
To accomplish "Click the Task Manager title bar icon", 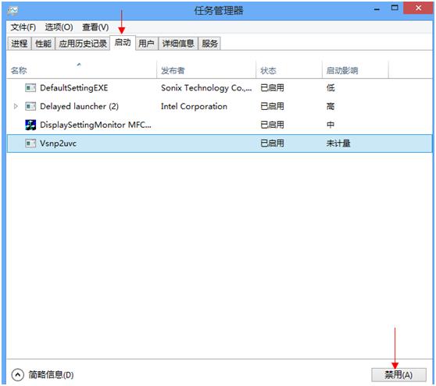I will pos(13,11).
